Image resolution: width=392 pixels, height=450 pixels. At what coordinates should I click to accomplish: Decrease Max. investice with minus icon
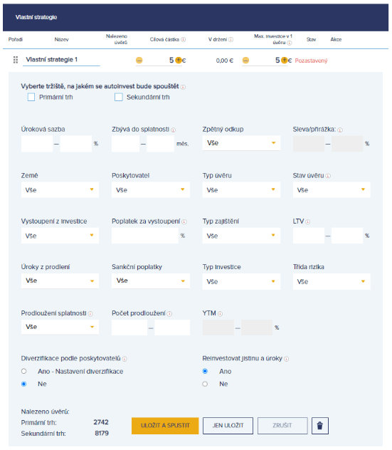(x=245, y=61)
